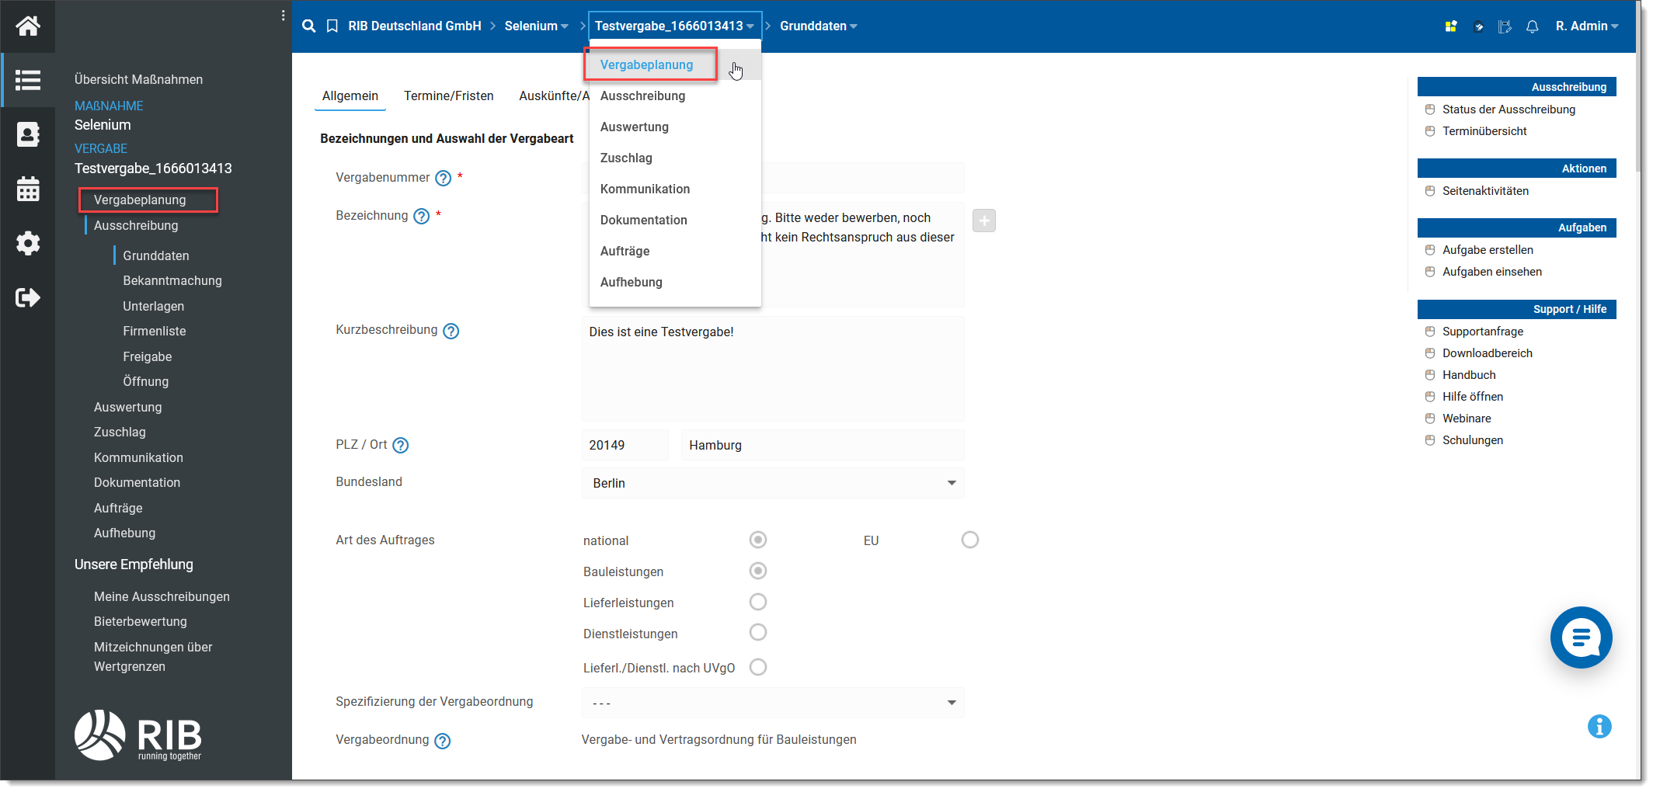The width and height of the screenshot is (1653, 792).
Task: Open the settings gear icon
Action: (28, 243)
